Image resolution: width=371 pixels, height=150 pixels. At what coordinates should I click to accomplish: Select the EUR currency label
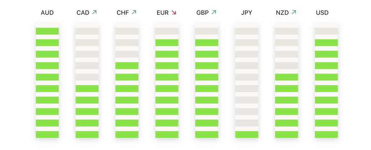pos(163,13)
